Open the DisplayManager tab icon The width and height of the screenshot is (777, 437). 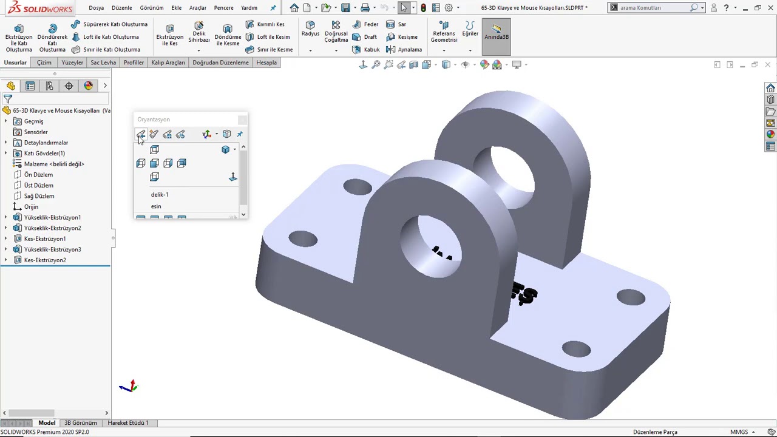(88, 86)
